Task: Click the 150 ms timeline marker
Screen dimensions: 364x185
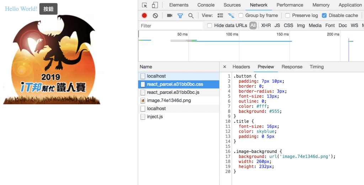Action: click(x=283, y=34)
